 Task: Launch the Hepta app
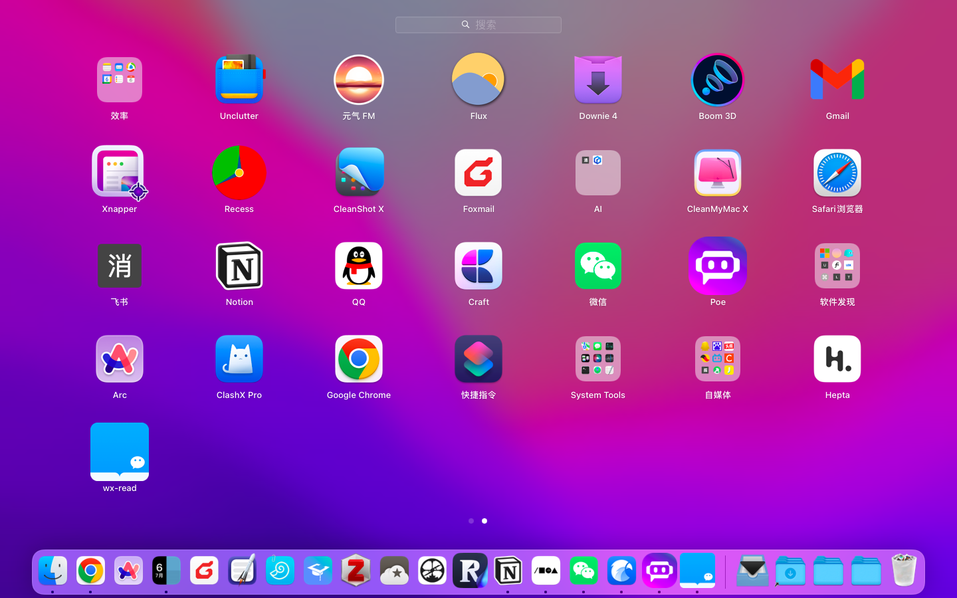(837, 359)
